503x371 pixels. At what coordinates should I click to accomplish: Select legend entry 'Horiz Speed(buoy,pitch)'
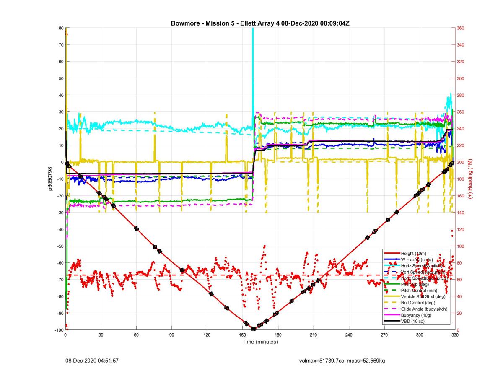point(424,278)
